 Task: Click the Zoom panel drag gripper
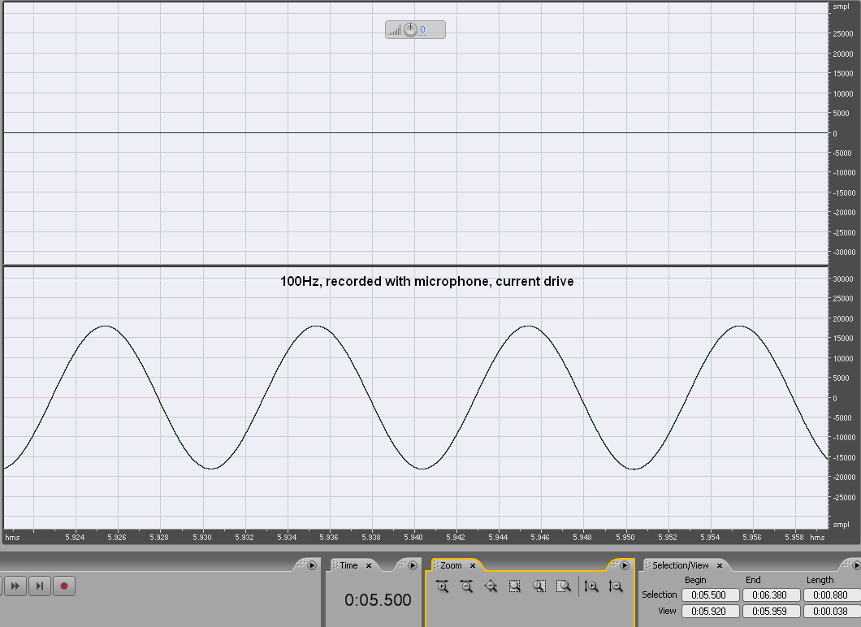(436, 565)
